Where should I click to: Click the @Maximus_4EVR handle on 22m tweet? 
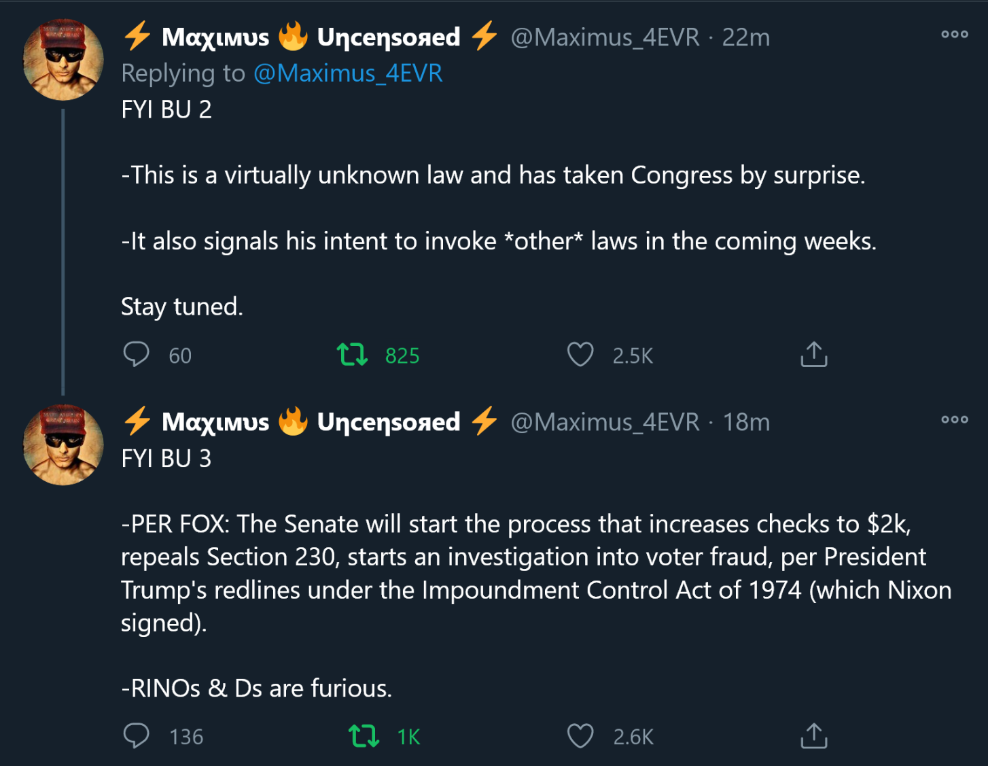point(605,37)
